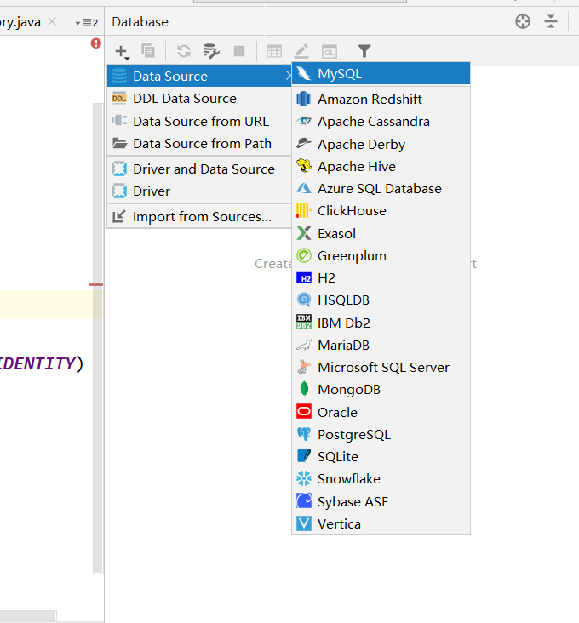Select MongoDB data source
The width and height of the screenshot is (579, 623).
click(x=381, y=390)
